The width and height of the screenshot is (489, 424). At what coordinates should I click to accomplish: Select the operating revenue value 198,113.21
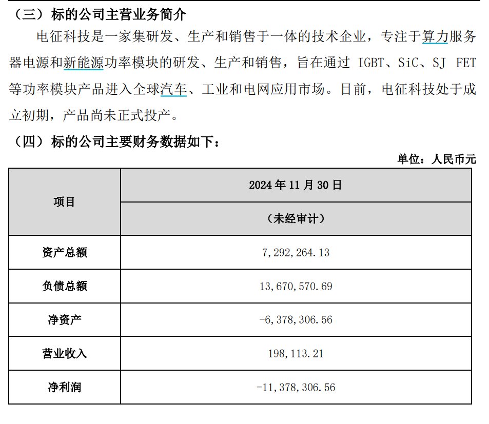point(296,353)
